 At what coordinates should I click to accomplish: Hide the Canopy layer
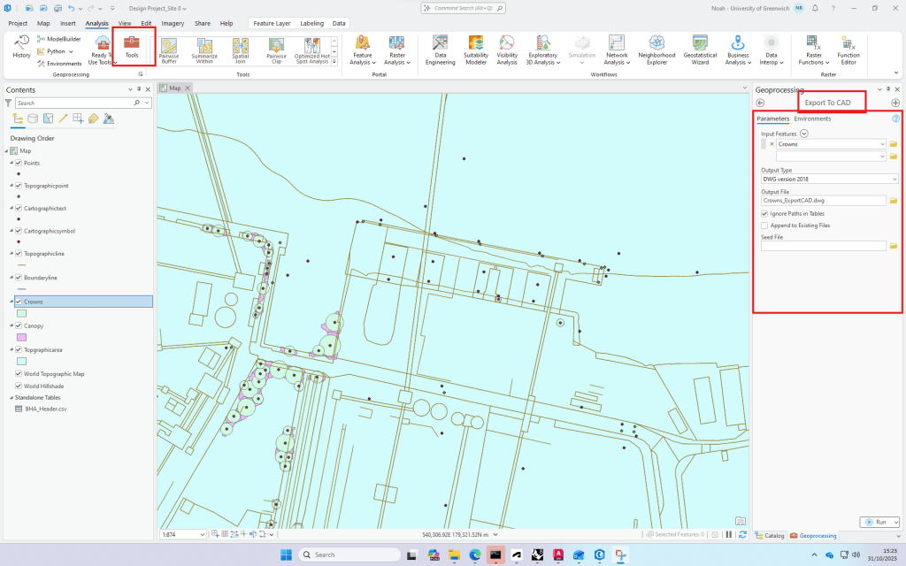tap(19, 325)
